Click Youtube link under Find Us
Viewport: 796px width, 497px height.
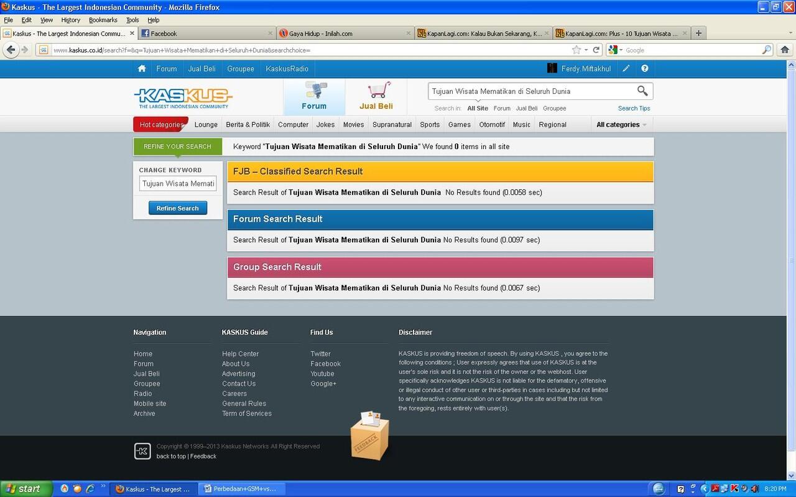click(x=322, y=373)
